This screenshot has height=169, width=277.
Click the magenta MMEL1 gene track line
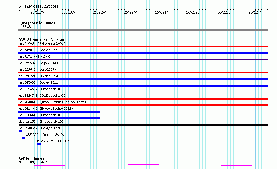[x=143, y=165]
